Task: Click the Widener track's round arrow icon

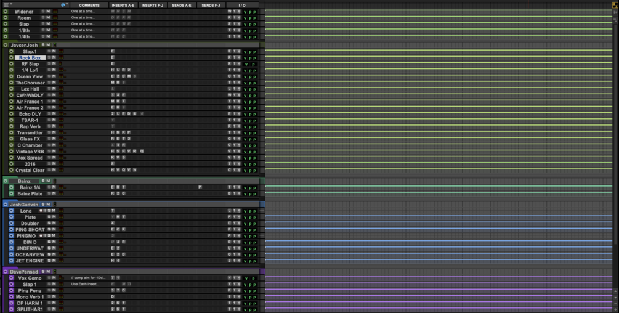Action: 6,12
